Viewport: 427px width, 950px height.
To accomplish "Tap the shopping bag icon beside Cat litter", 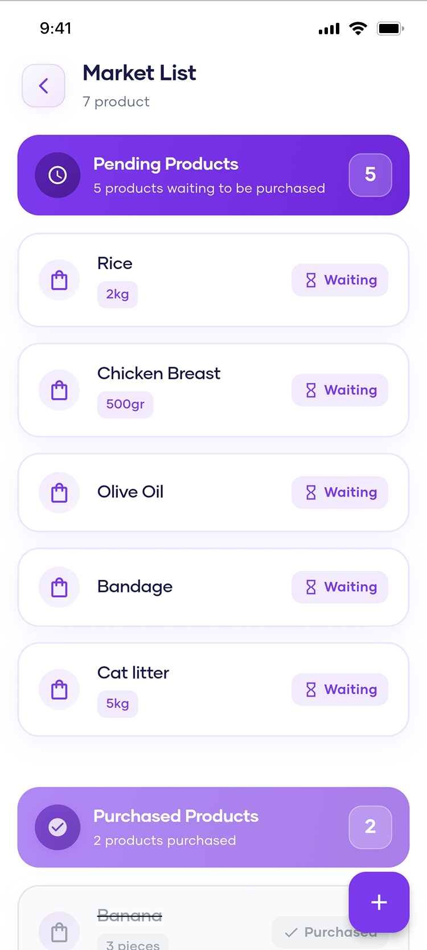I will tap(59, 689).
